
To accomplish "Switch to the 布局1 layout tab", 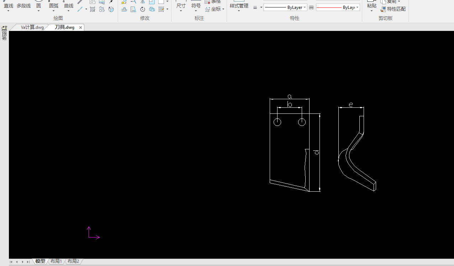I will pyautogui.click(x=56, y=261).
